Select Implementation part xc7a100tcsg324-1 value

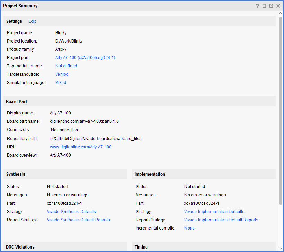pyautogui.click(x=202, y=203)
